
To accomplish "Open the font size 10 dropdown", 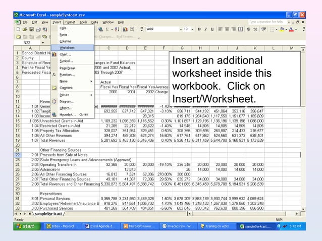I will (x=192, y=29).
